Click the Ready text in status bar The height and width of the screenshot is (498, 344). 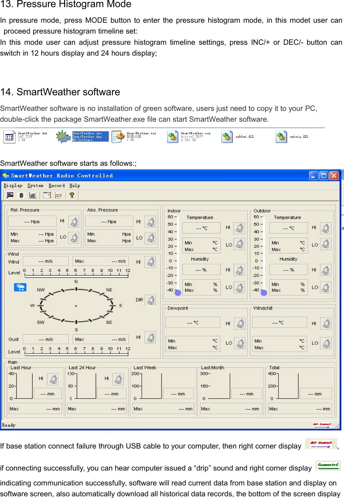tap(9, 425)
